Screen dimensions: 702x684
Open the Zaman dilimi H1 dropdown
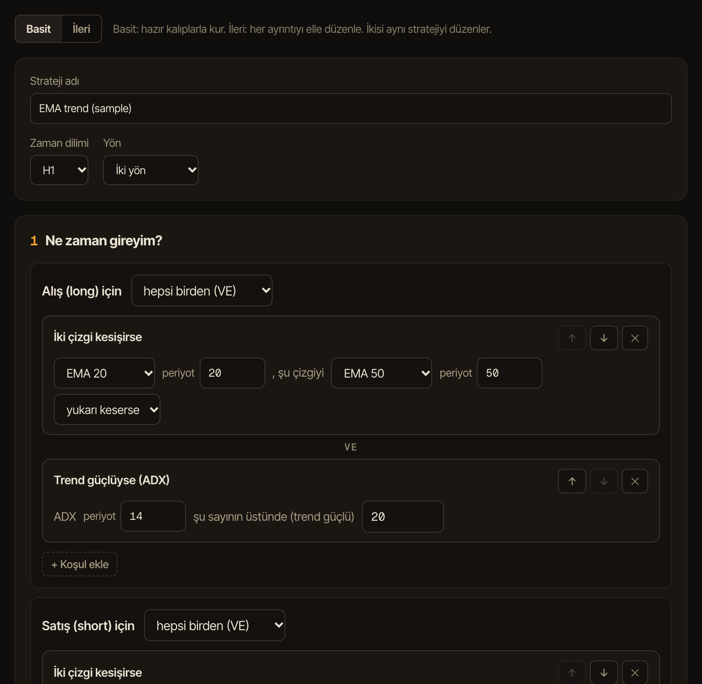tap(59, 170)
